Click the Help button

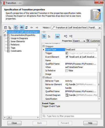coord(90,123)
